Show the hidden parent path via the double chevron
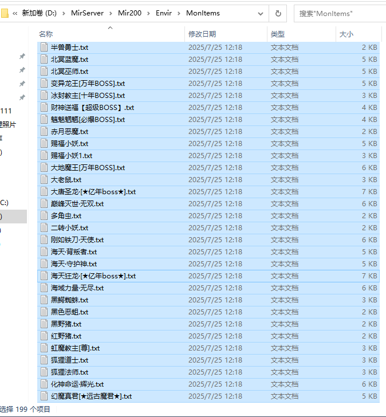 click(x=15, y=13)
